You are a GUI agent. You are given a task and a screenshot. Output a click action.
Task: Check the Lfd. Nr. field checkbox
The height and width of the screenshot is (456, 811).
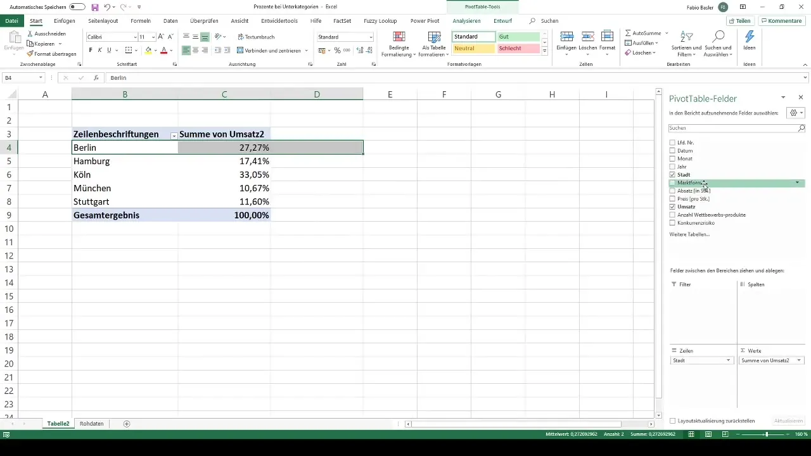point(672,142)
